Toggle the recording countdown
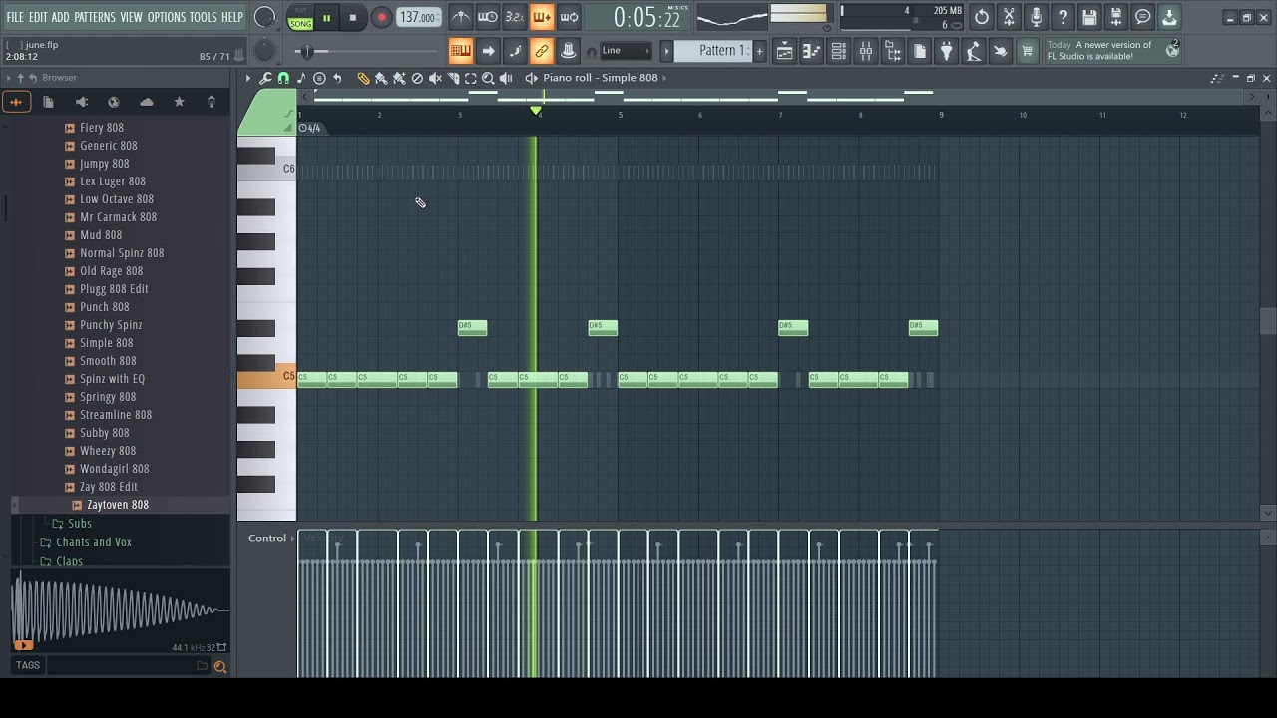The width and height of the screenshot is (1277, 718). coord(515,17)
